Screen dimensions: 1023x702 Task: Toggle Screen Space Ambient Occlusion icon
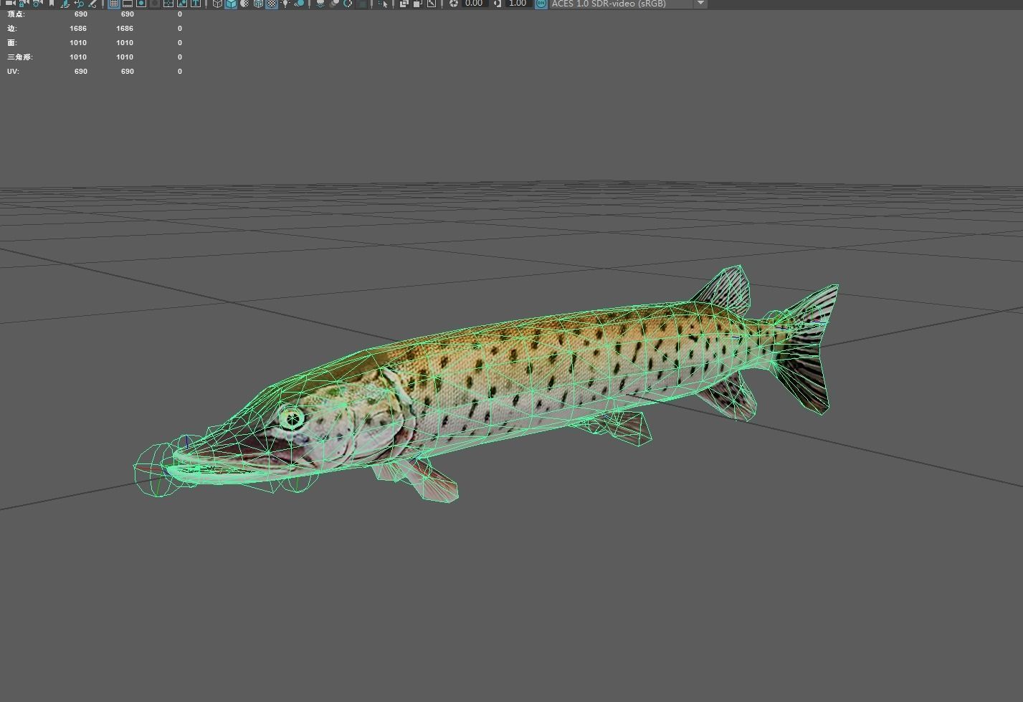[x=320, y=4]
